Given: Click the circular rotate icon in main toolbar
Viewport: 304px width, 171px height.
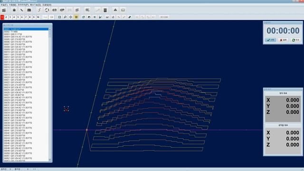Looking at the screenshot, I should (x=47, y=10).
